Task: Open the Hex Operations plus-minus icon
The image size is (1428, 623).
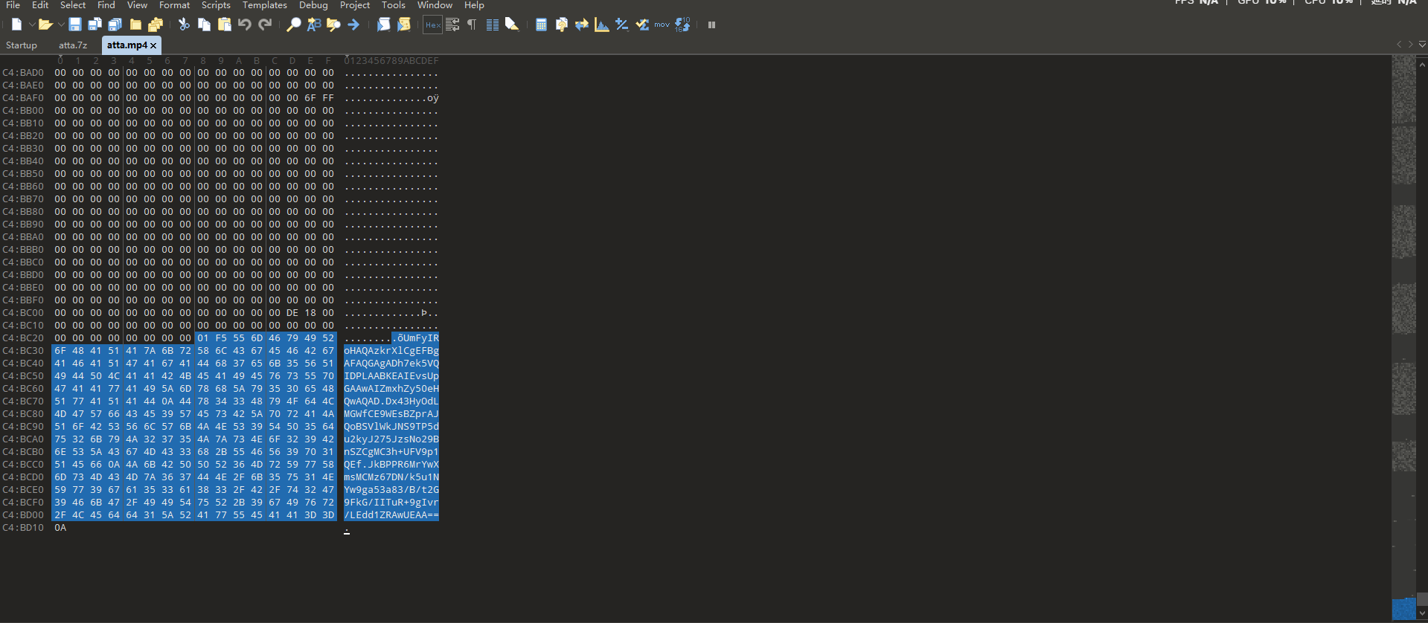Action: 622,25
